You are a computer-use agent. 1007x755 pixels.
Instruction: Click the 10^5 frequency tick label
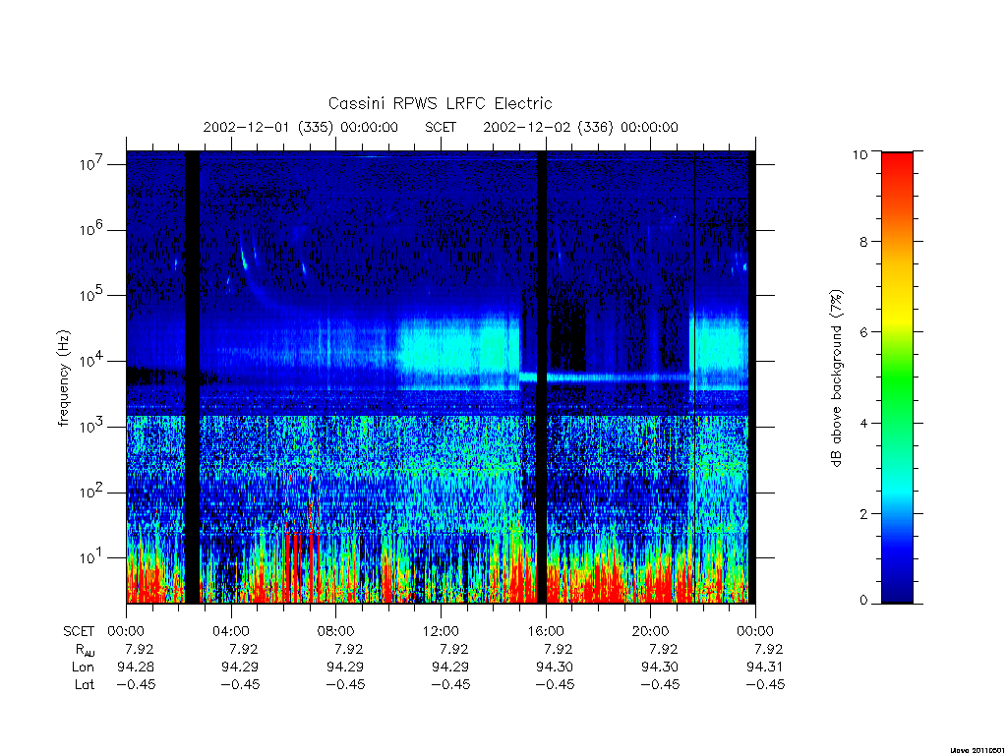[x=91, y=295]
